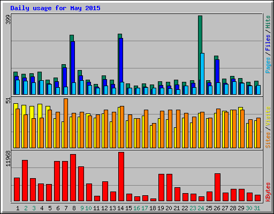Click day 20 on the x-axis
This screenshot has width=274, height=214.
point(169,208)
